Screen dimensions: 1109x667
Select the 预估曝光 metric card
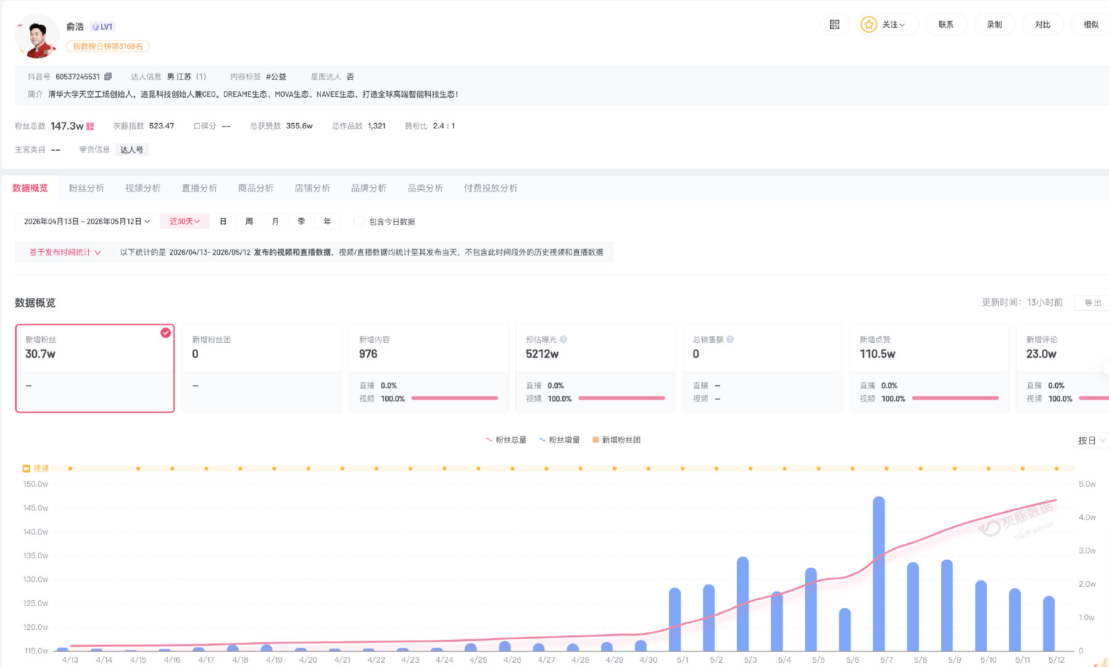[x=596, y=368]
